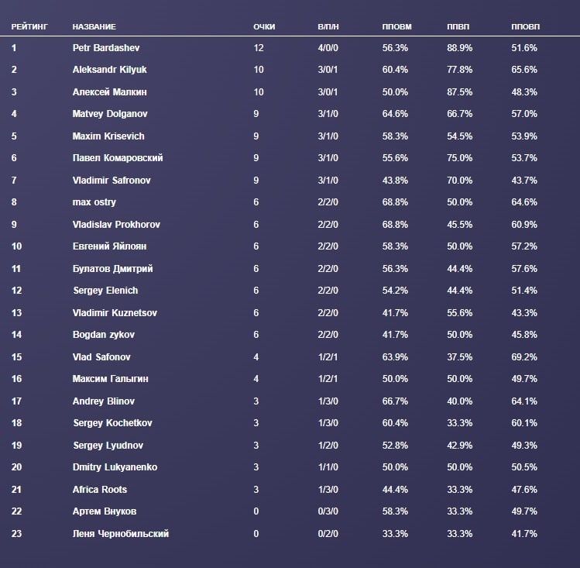The height and width of the screenshot is (568, 580).
Task: Open Алексей Малкин player entry
Action: (x=109, y=92)
